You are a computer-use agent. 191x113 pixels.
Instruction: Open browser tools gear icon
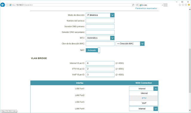coord(186,5)
